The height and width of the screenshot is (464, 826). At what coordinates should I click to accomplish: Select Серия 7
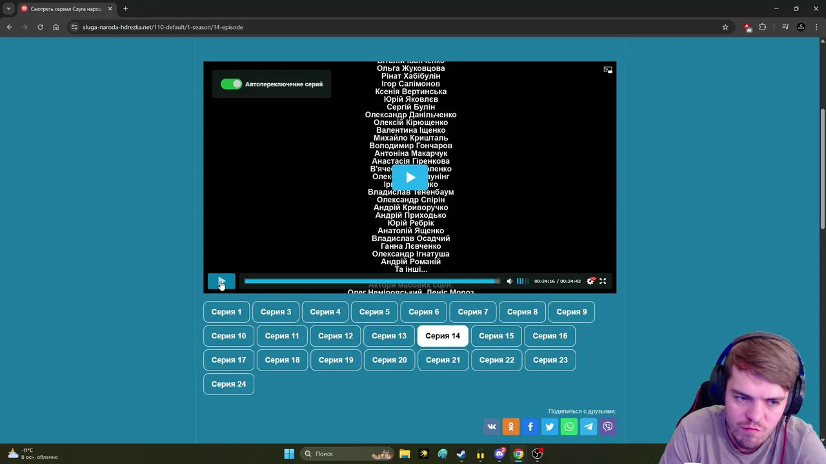coord(473,312)
